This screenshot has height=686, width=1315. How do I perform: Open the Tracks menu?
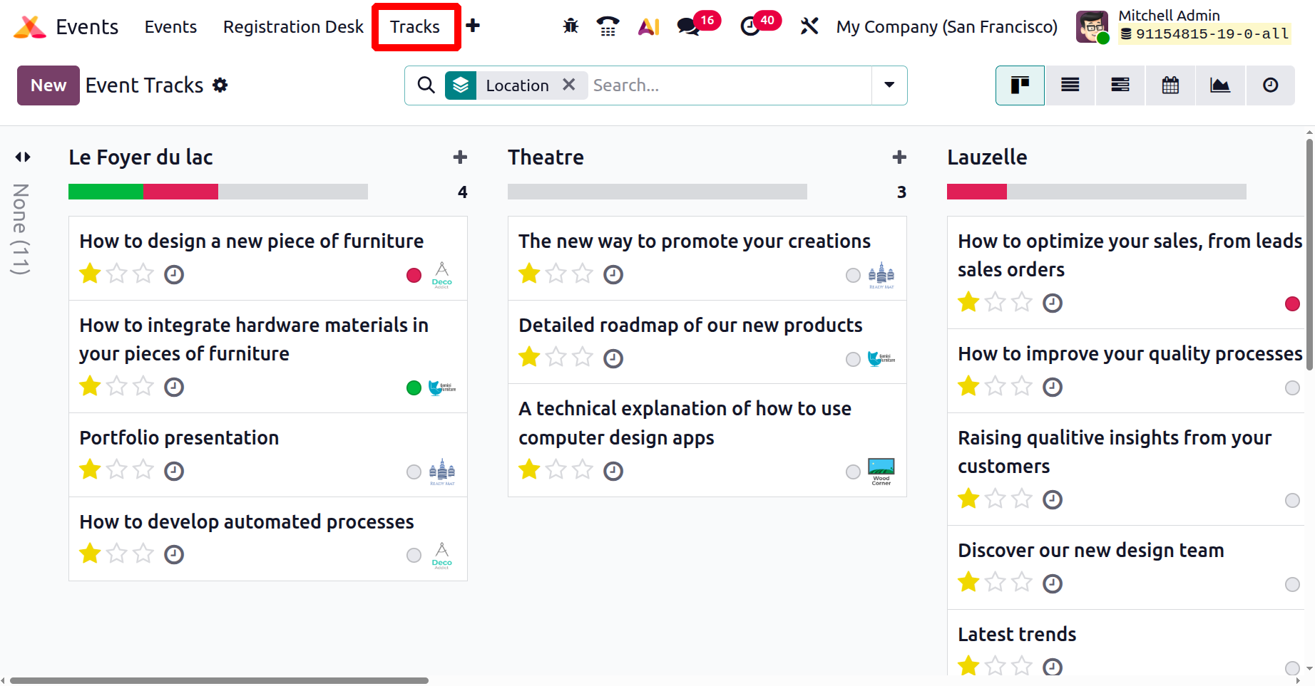coord(415,27)
